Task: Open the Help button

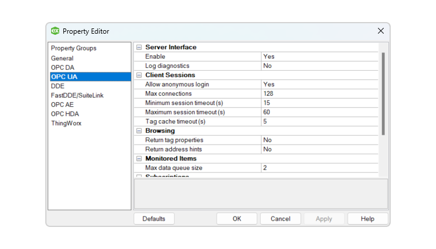Action: coord(367,219)
